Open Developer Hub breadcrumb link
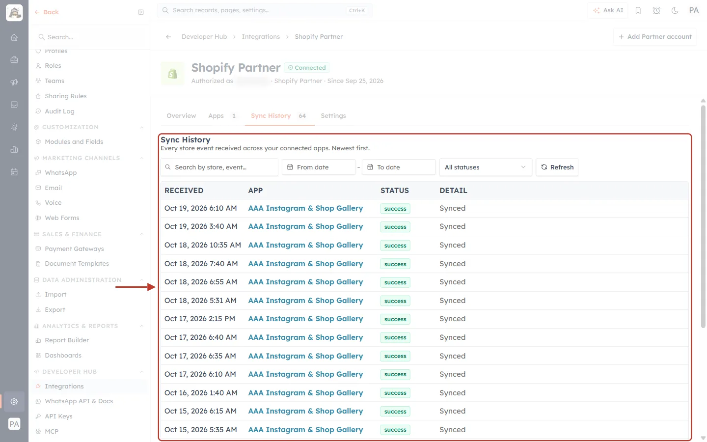This screenshot has width=707, height=442. tap(204, 37)
